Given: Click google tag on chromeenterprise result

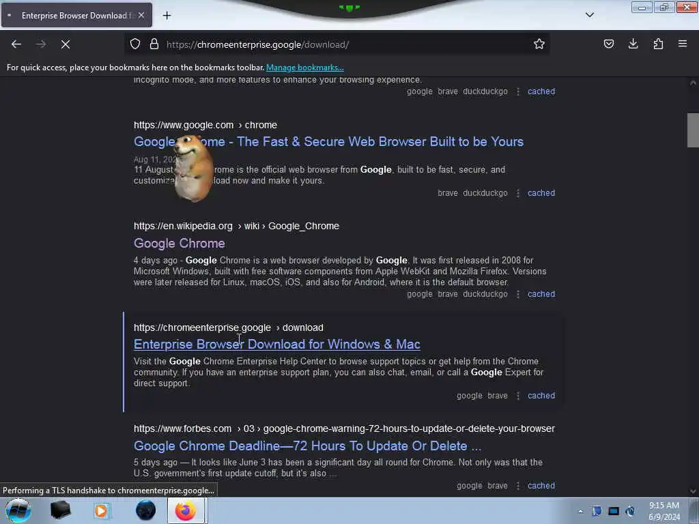Looking at the screenshot, I should pyautogui.click(x=470, y=396).
